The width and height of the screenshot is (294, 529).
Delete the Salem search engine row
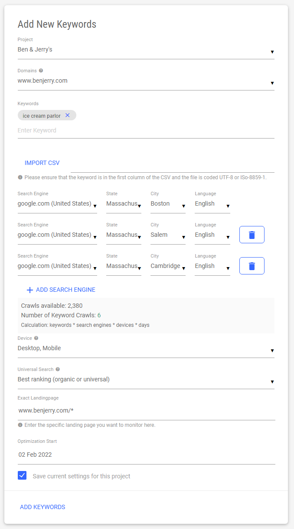point(252,235)
